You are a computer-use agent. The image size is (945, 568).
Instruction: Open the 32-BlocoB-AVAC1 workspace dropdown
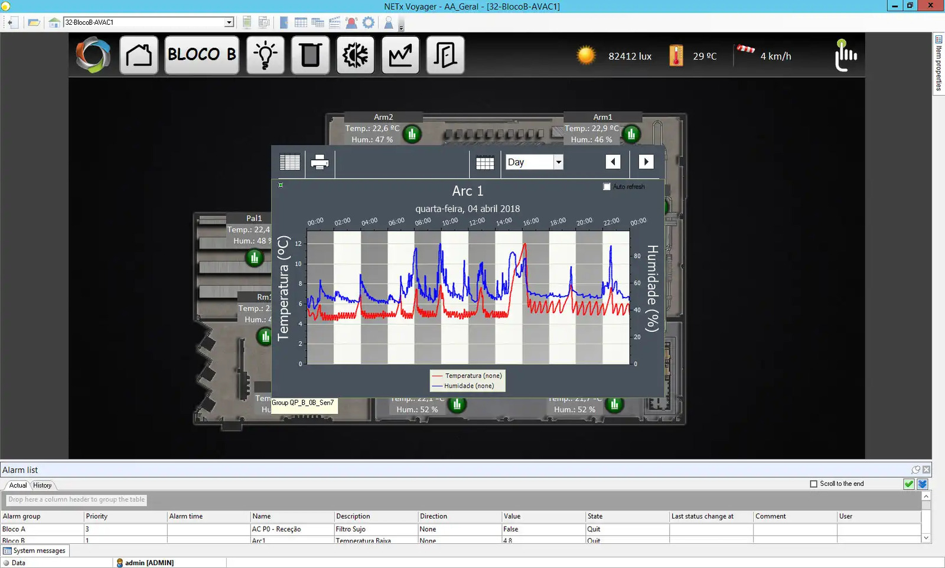coord(229,22)
